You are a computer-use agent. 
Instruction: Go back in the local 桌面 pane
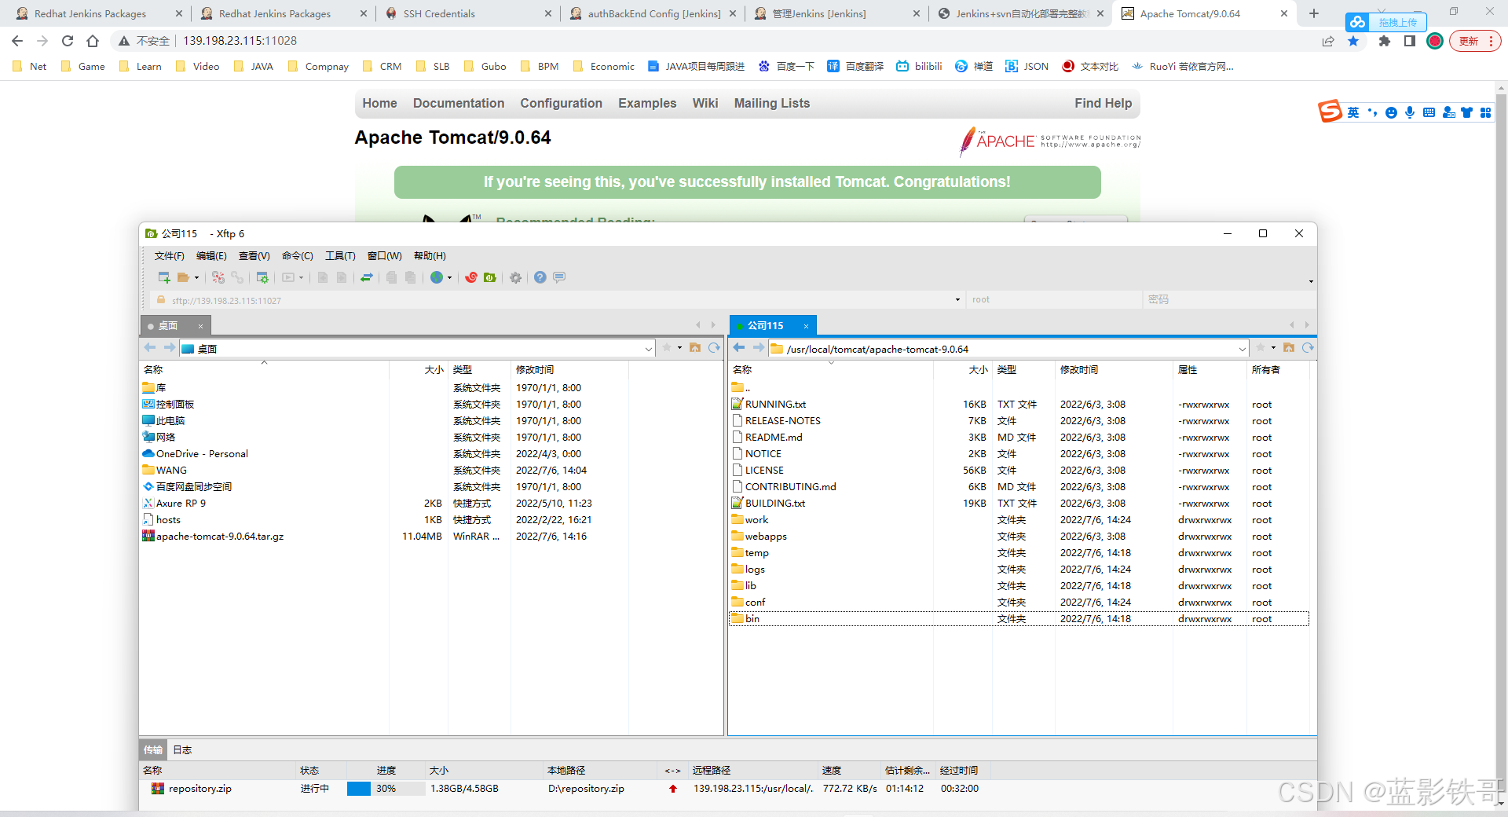pos(150,347)
